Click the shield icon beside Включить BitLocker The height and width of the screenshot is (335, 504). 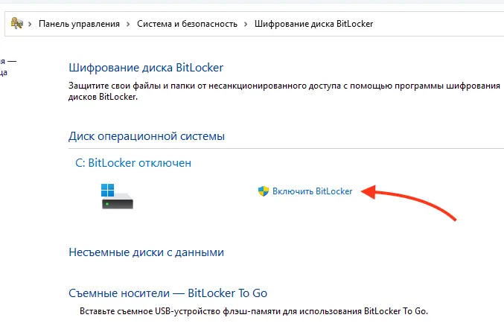[263, 191]
